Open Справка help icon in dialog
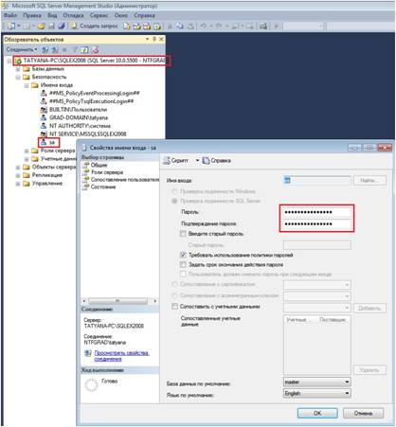Image resolution: width=396 pixels, height=427 pixels. pyautogui.click(x=206, y=161)
